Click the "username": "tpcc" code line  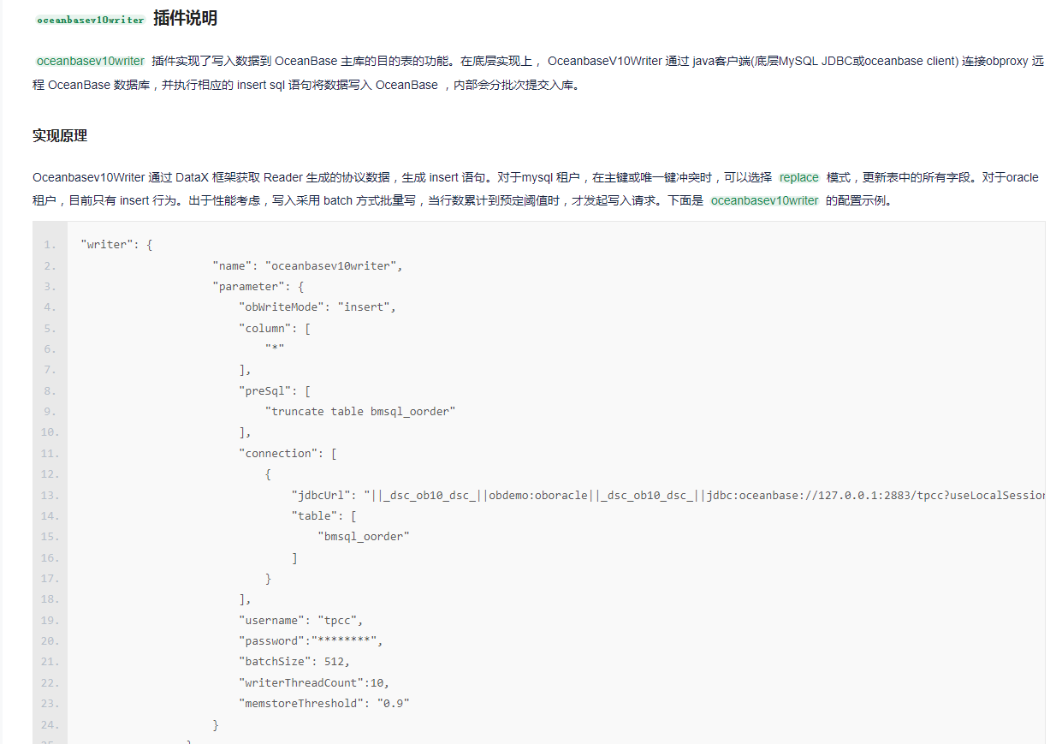301,620
